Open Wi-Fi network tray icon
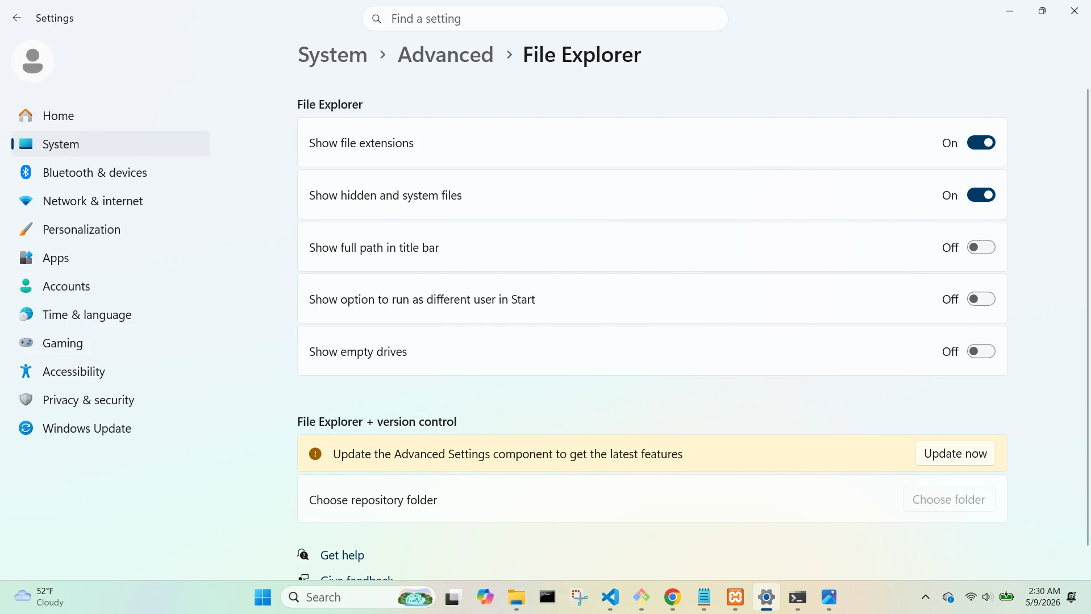Viewport: 1091px width, 614px height. coord(971,597)
